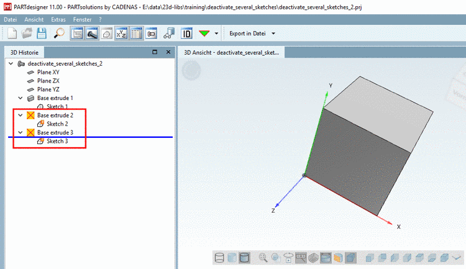Select Sketch 1 in history tree
The width and height of the screenshot is (466, 269).
tap(57, 107)
